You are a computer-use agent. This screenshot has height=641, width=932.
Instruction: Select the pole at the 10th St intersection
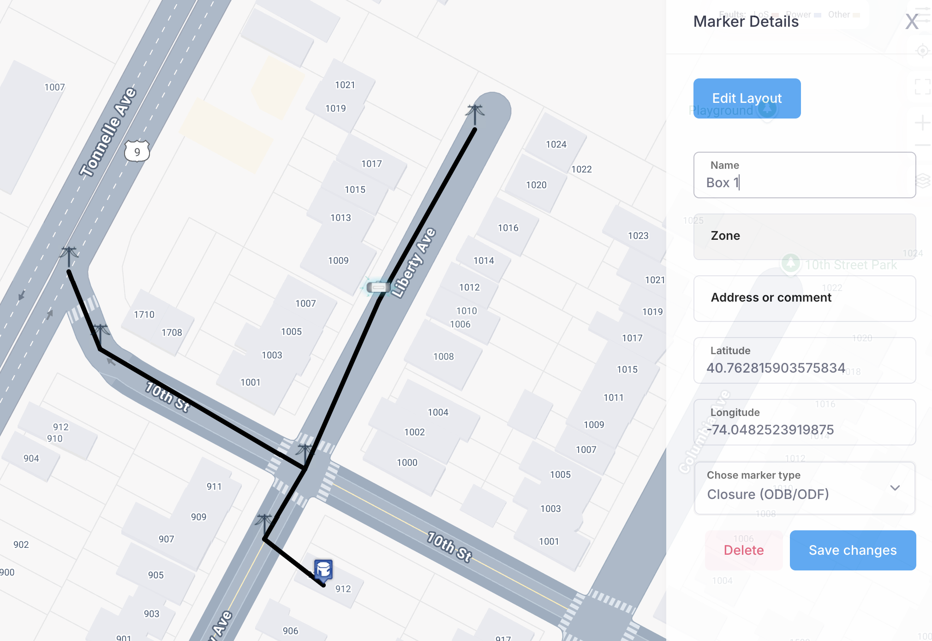point(305,453)
